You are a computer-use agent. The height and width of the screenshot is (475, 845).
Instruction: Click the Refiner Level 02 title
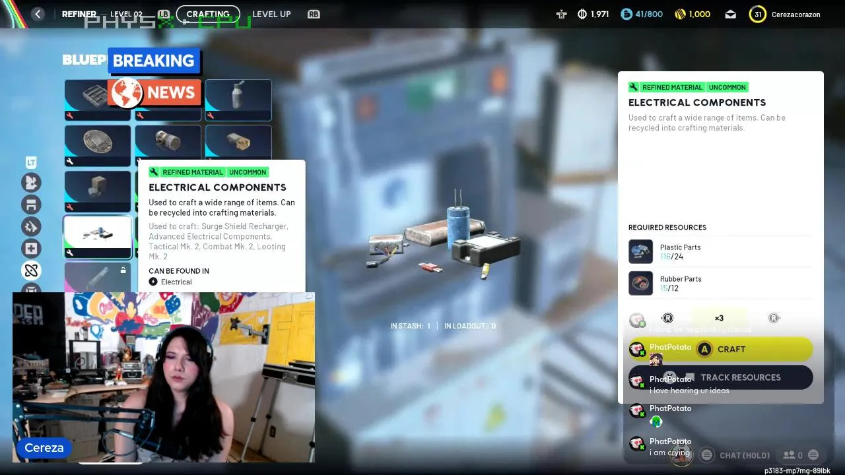tap(102, 14)
